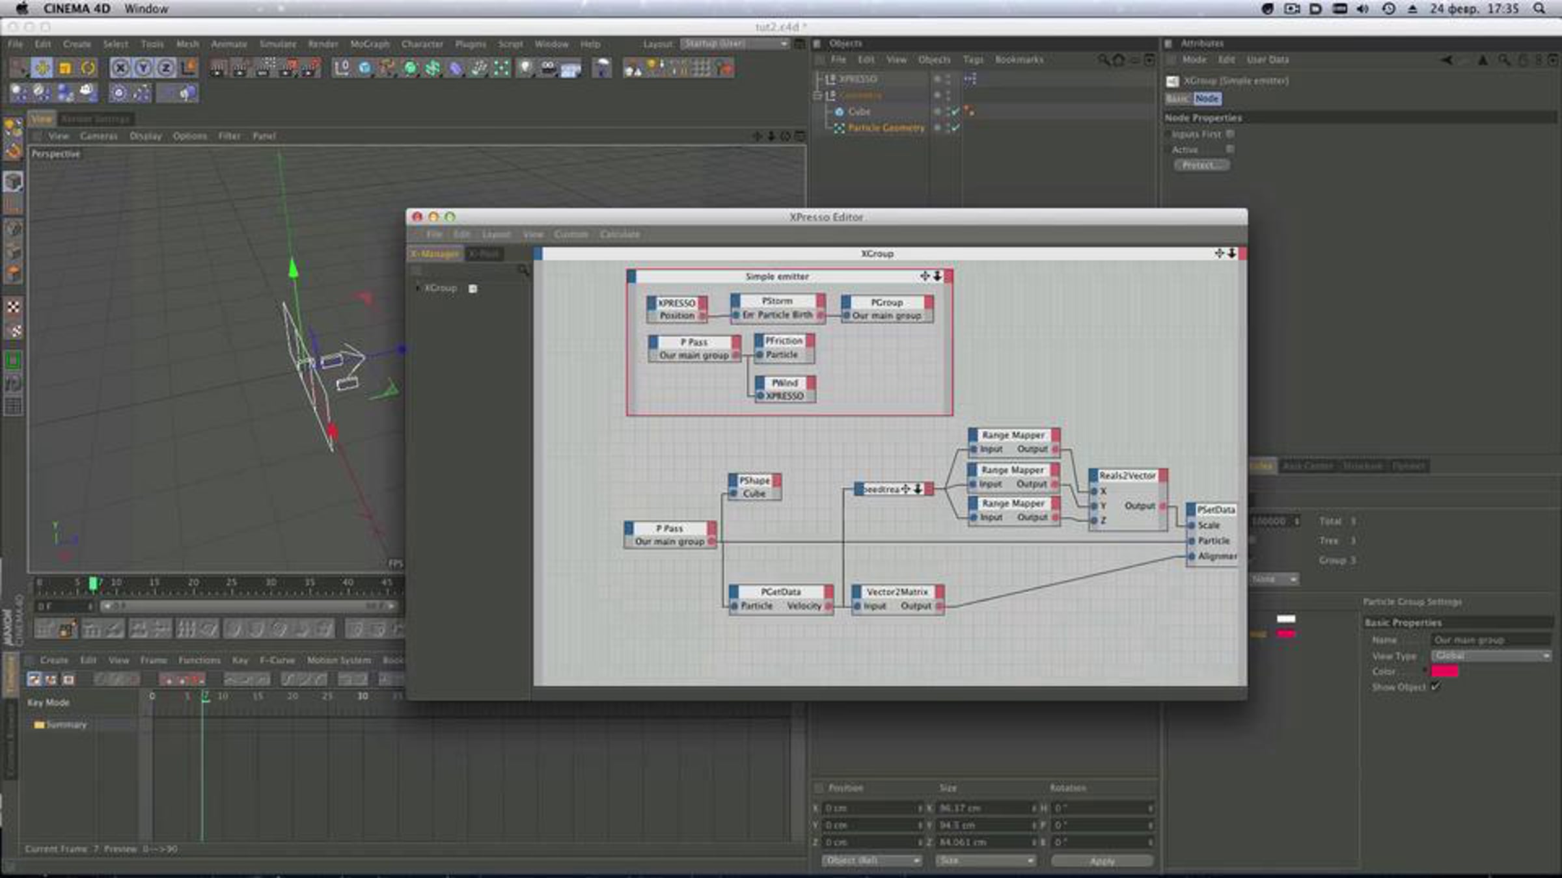The image size is (1562, 878).
Task: Open the View Type Global dropdown
Action: 1492,656
